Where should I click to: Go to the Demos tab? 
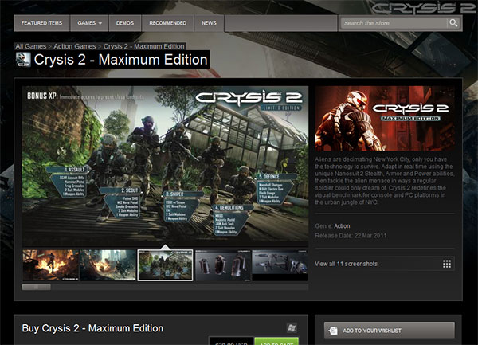[x=125, y=23]
